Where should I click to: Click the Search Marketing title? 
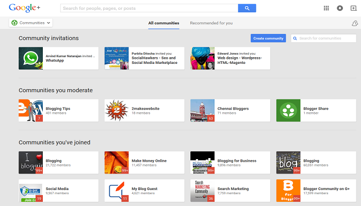(233, 189)
